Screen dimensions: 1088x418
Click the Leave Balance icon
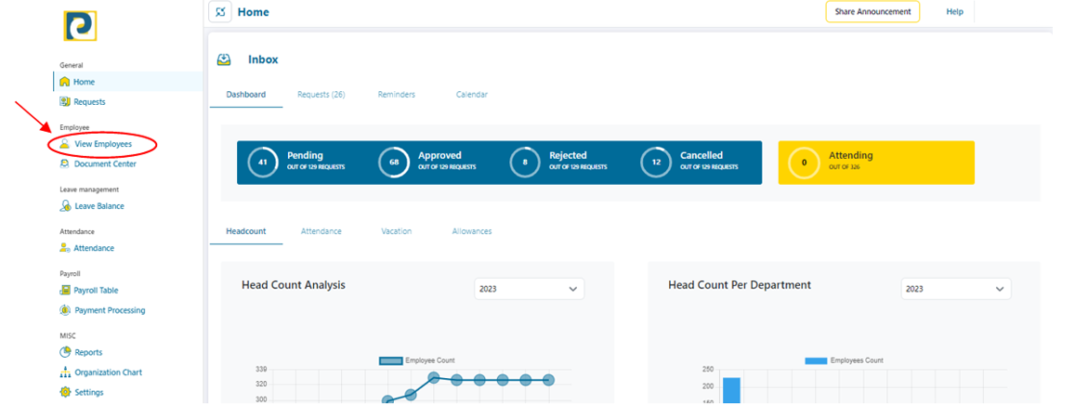coord(65,206)
